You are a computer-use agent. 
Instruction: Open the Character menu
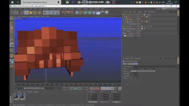(x=79, y=9)
